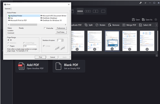This screenshot has width=160, height=104.
Task: Select the Fax printer
Action: (11, 18)
